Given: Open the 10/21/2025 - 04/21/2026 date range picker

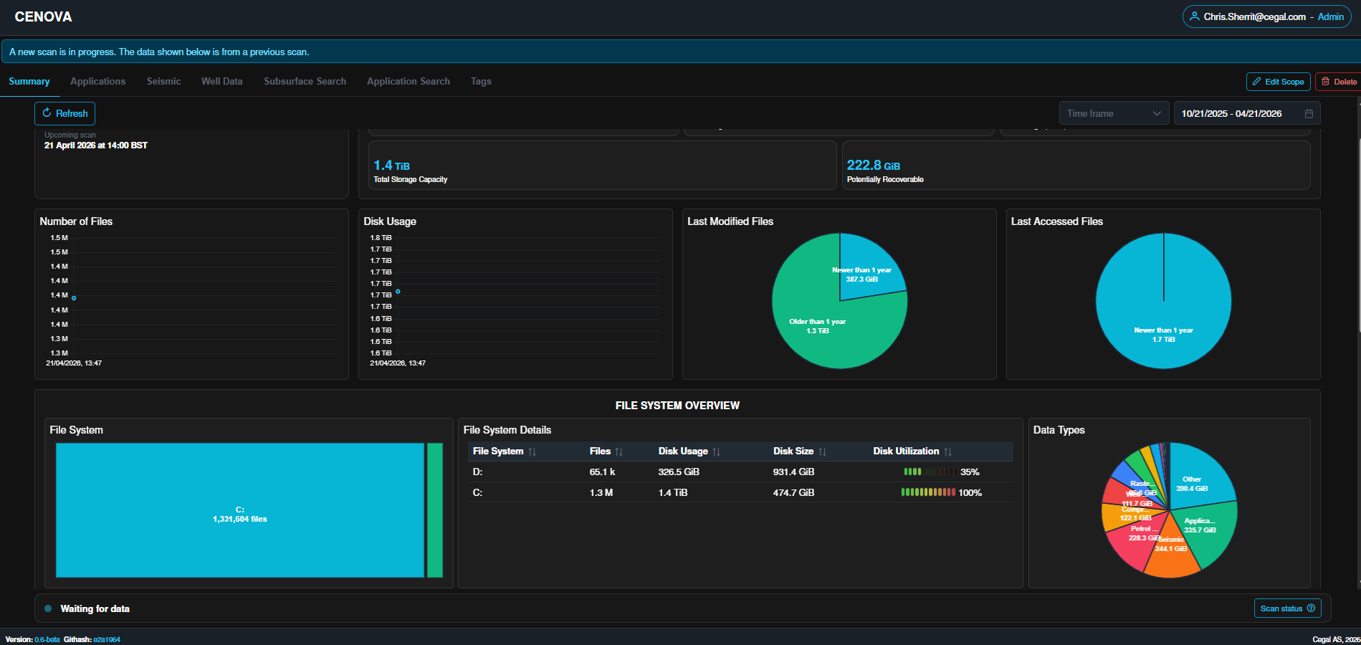Looking at the screenshot, I should click(x=1247, y=113).
